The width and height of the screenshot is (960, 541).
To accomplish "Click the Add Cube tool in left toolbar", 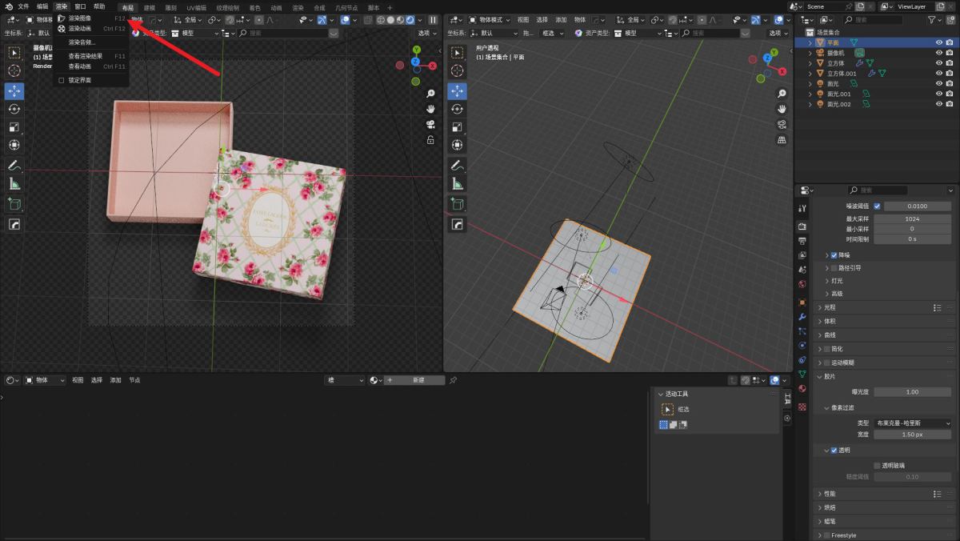I will pos(14,204).
